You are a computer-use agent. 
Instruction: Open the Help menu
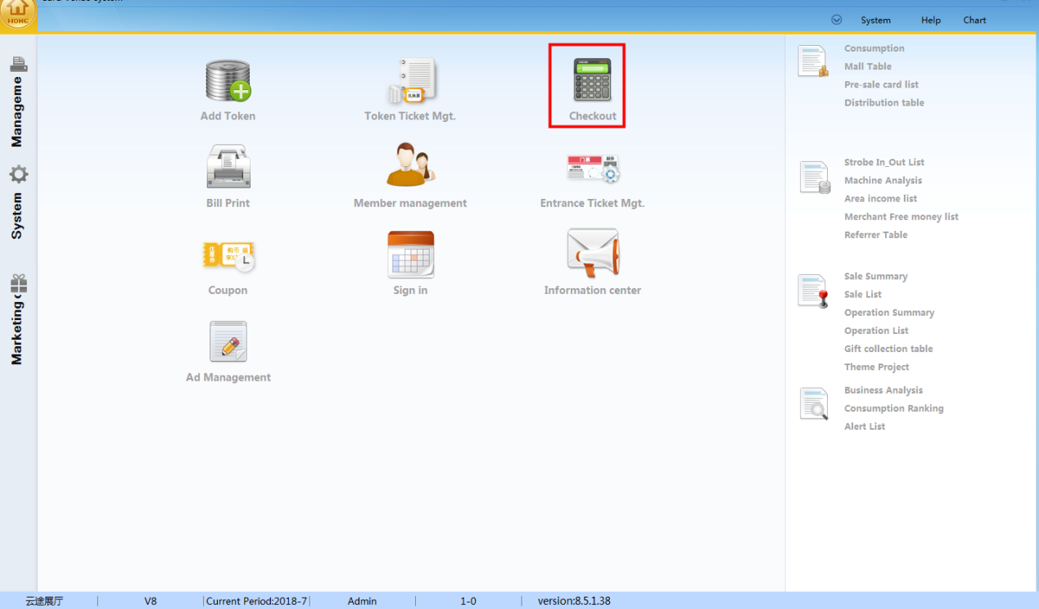tap(930, 20)
